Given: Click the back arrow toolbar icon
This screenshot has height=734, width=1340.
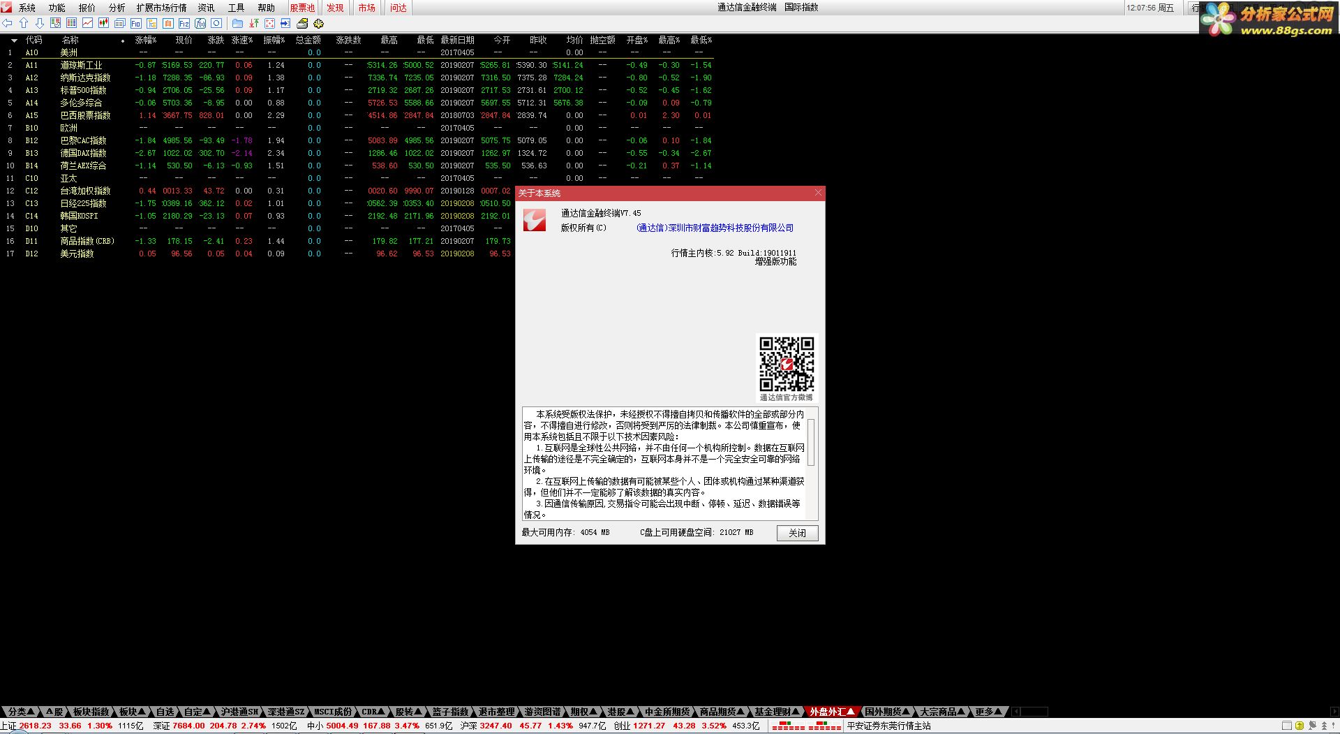Looking at the screenshot, I should click(x=7, y=23).
